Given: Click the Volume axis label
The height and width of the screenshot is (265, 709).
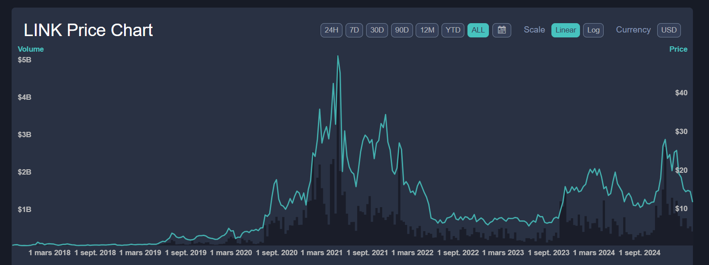Looking at the screenshot, I should [31, 49].
